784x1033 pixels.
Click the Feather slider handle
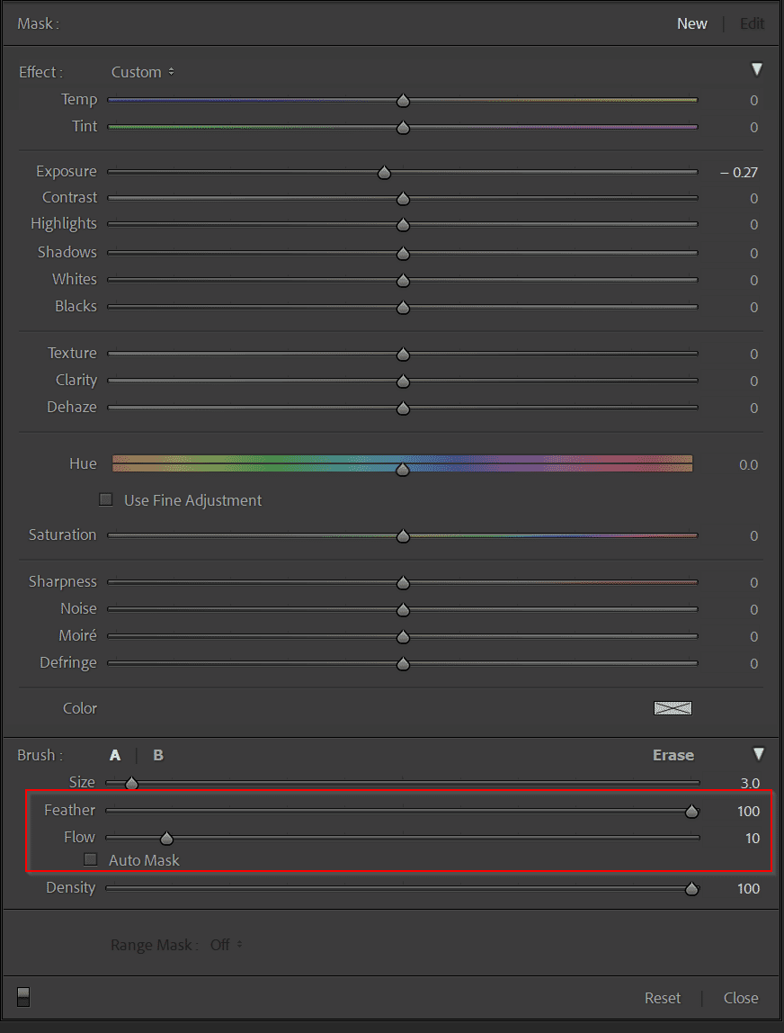pyautogui.click(x=691, y=811)
